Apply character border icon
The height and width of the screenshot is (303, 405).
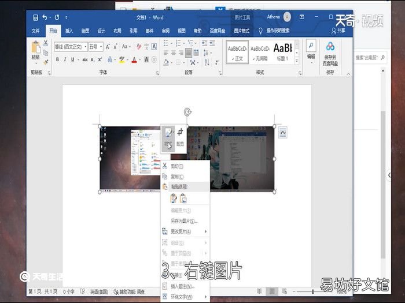pyautogui.click(x=154, y=46)
